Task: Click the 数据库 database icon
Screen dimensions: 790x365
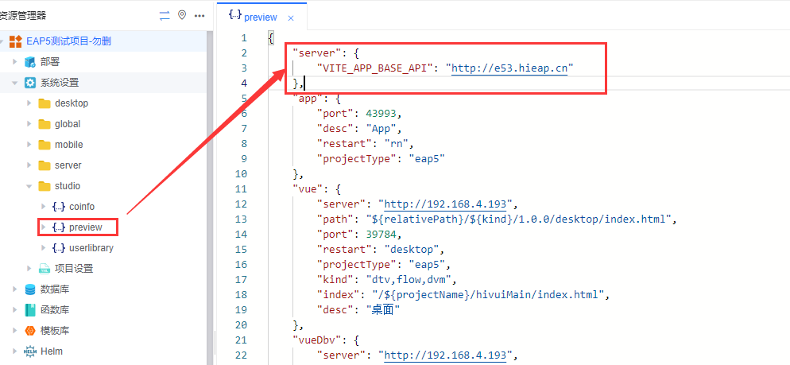Action: click(30, 289)
